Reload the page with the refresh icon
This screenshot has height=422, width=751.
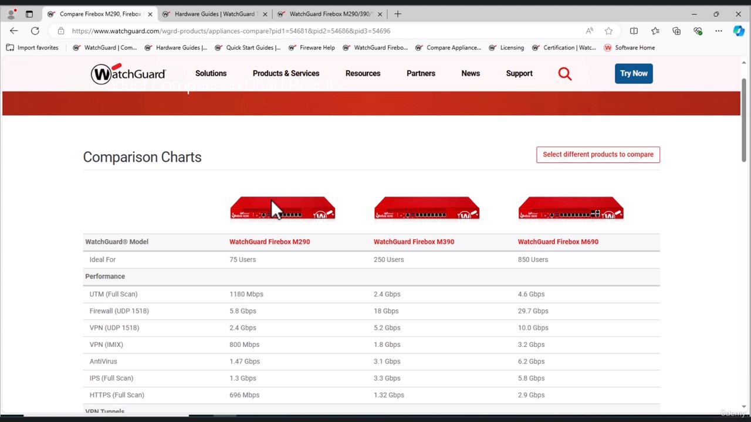pyautogui.click(x=35, y=31)
